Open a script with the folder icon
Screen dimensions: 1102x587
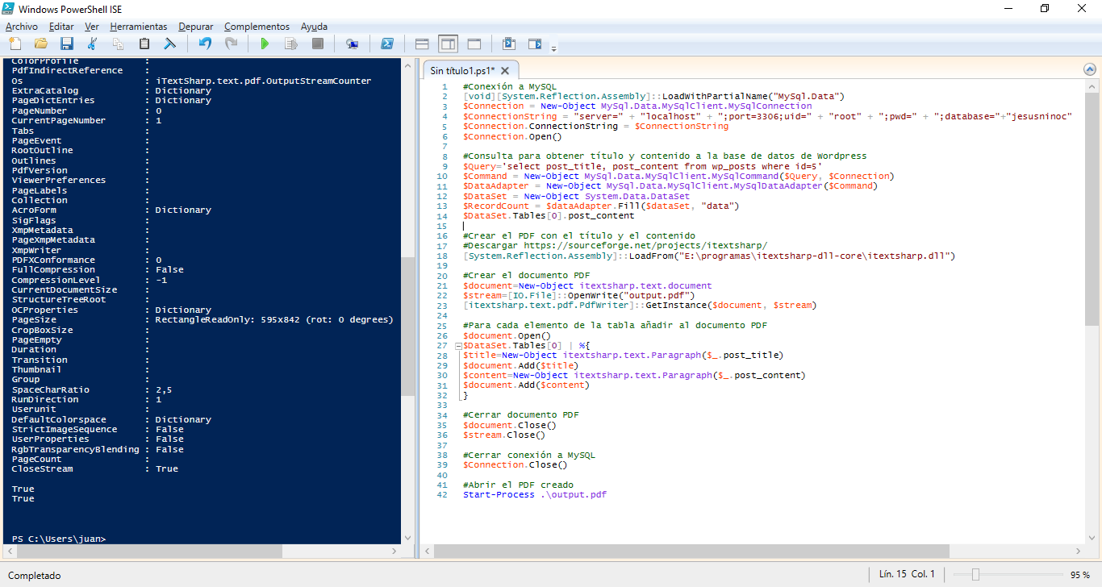[40, 44]
